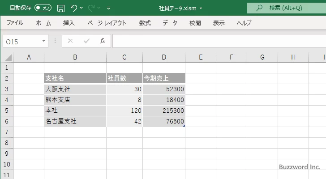Image resolution: width=326 pixels, height=179 pixels.
Task: Click the 今期売上 header cell
Action: point(164,78)
